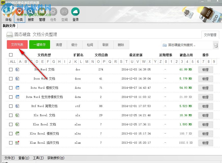
Task: Check the Dotm Word 宏支持模板文档 checkbox
Action: [11, 97]
